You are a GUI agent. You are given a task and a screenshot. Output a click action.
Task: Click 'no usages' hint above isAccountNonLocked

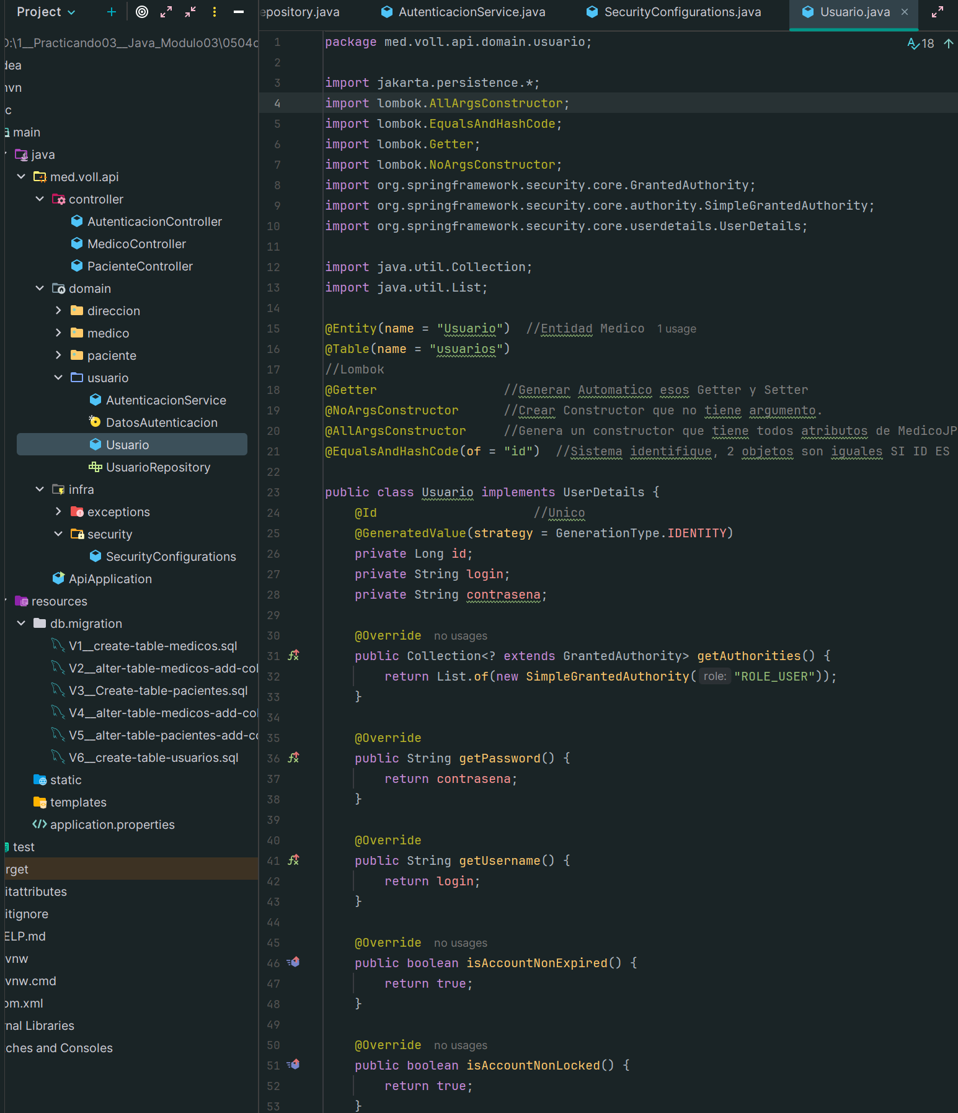point(461,1045)
